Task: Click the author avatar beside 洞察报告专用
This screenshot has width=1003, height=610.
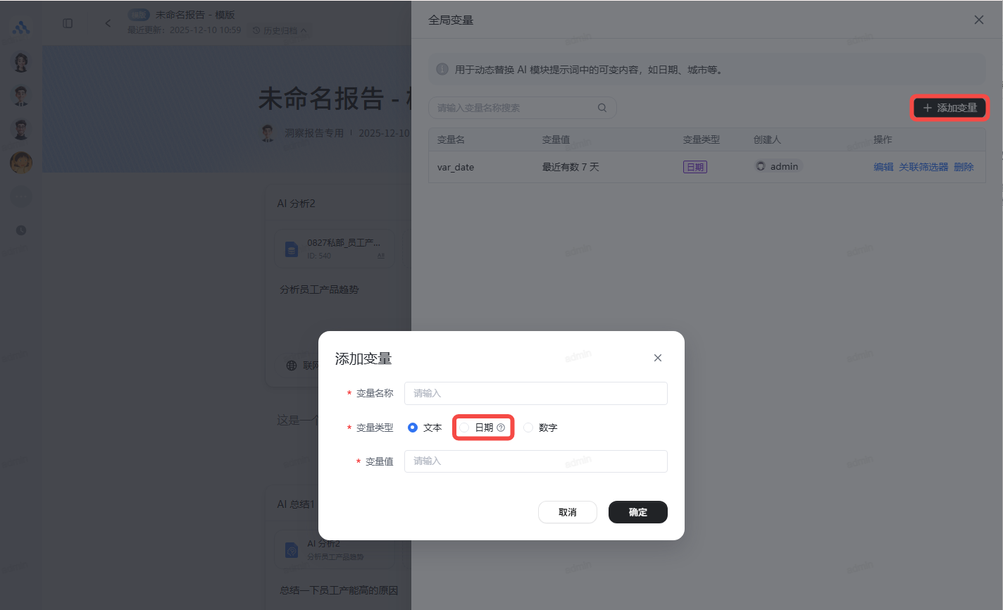Action: (x=268, y=133)
